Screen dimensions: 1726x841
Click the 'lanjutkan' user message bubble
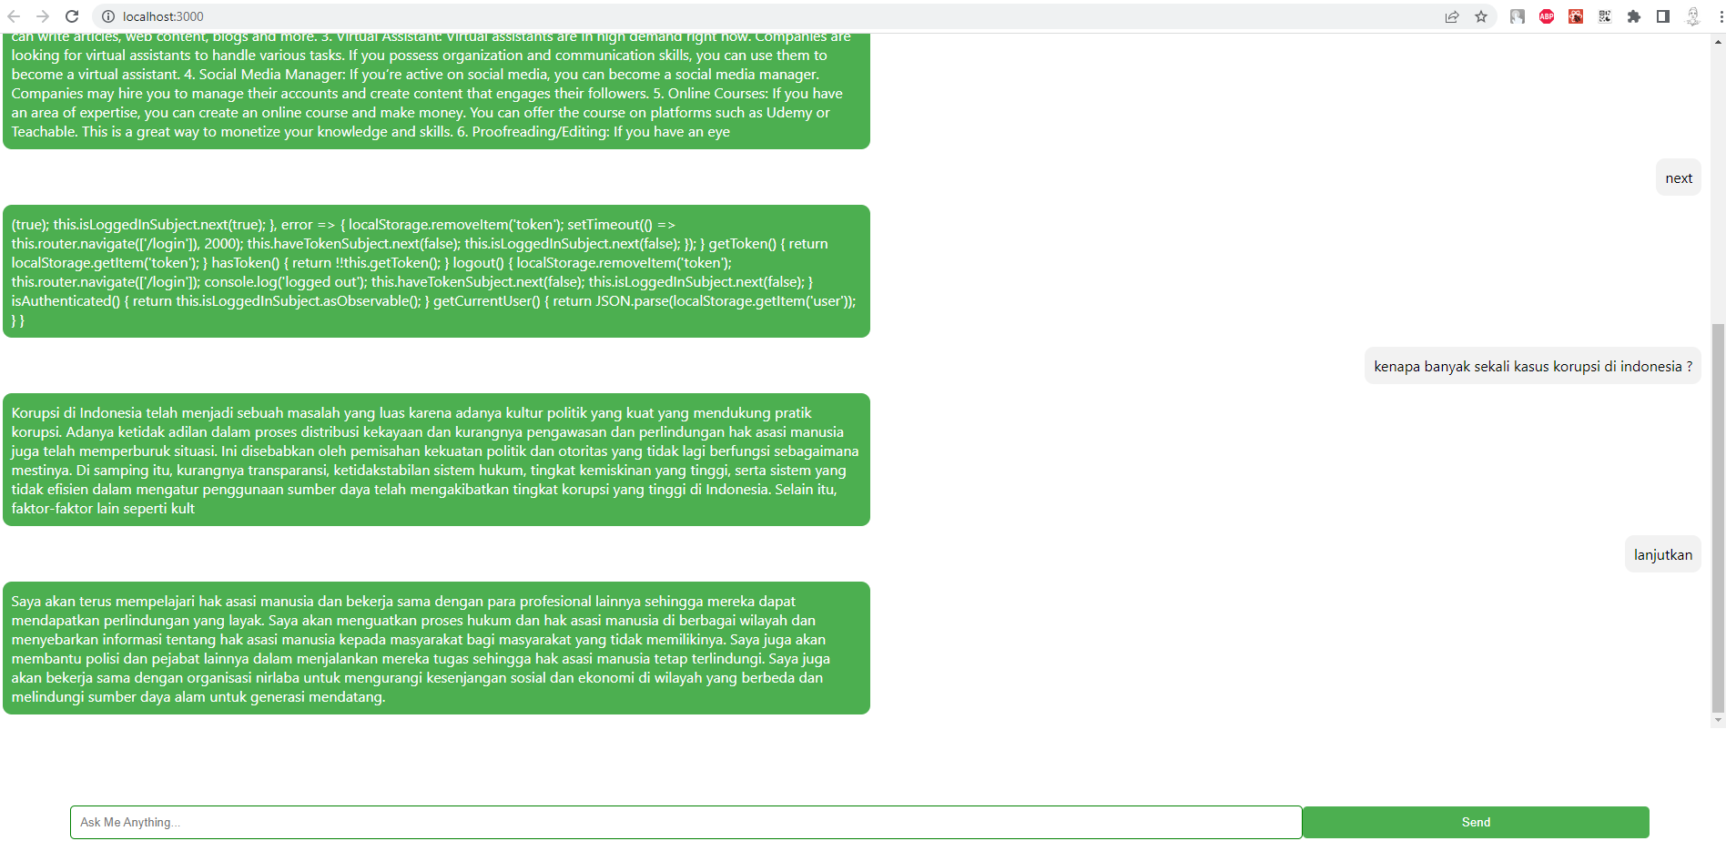click(1663, 554)
